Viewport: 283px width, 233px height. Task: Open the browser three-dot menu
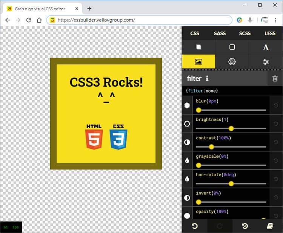(275, 20)
